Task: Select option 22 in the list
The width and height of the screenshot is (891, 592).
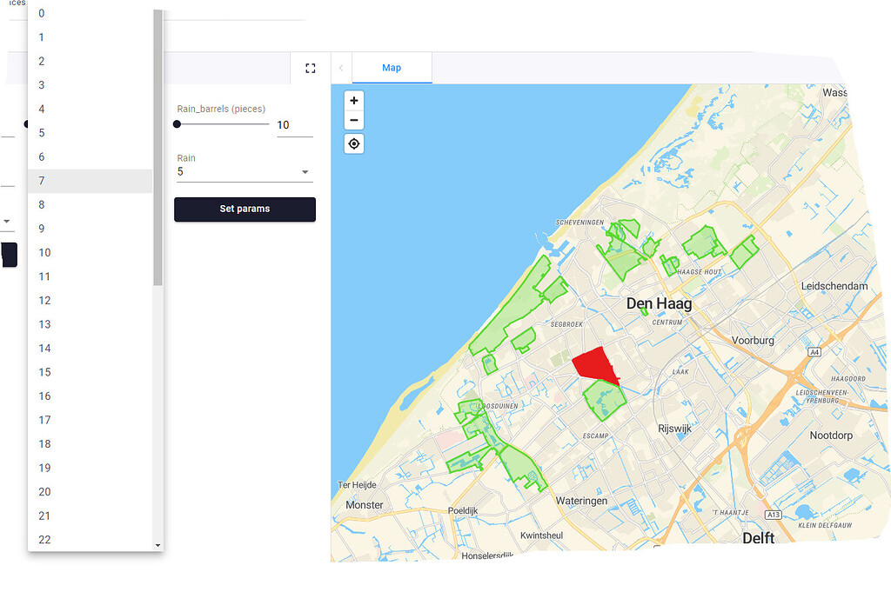Action: click(90, 540)
